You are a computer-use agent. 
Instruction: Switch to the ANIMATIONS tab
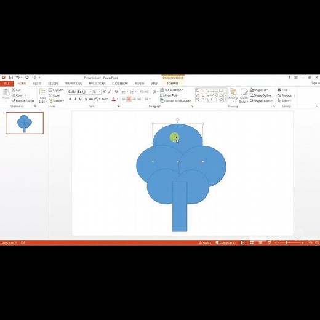click(x=97, y=84)
